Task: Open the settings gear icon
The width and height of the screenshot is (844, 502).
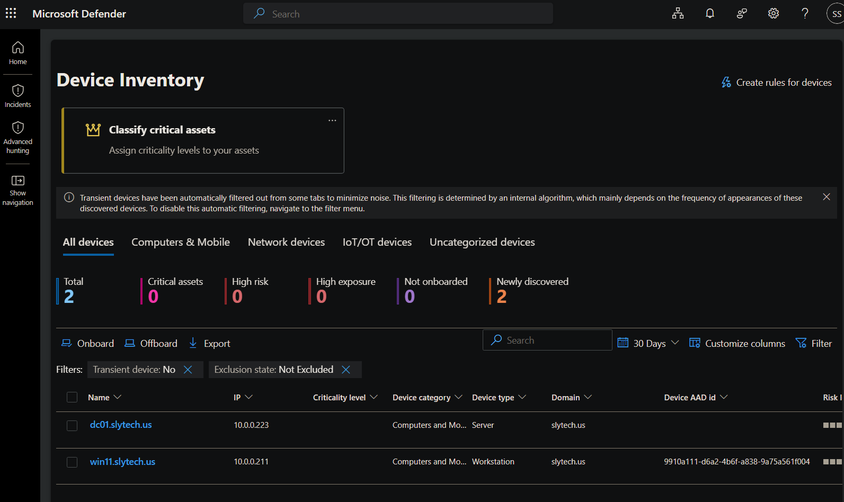Action: click(774, 14)
